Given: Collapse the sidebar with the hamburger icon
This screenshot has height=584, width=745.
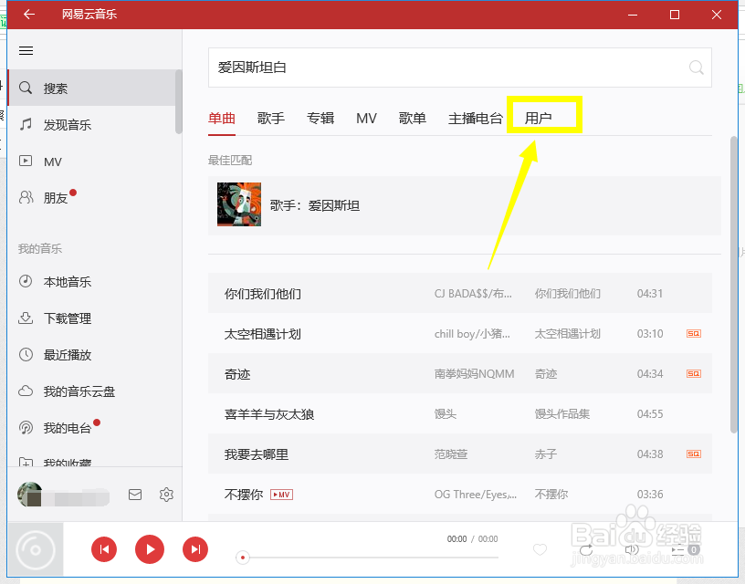Looking at the screenshot, I should 26,50.
